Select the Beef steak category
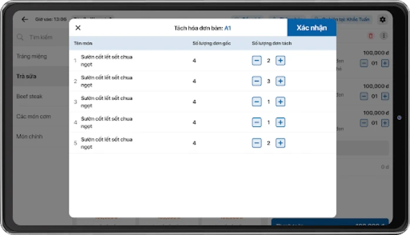This screenshot has height=235, width=410. pos(29,96)
